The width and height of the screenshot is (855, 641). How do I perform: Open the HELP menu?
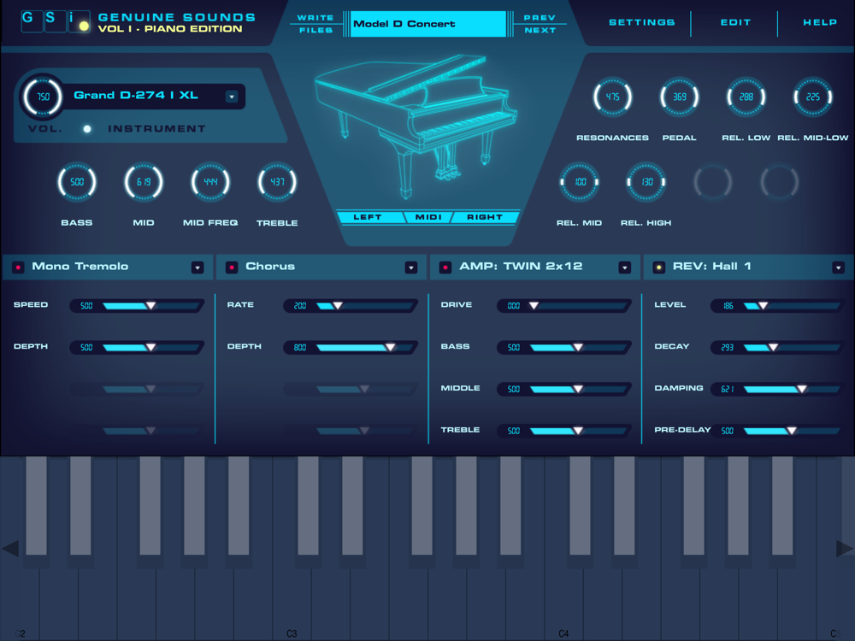[x=820, y=22]
